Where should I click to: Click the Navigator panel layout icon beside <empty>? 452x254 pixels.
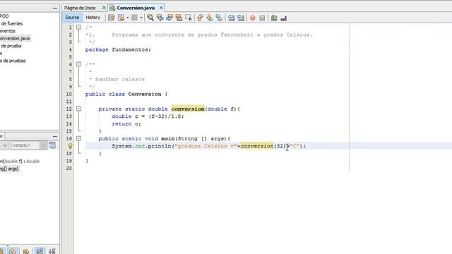coord(52,145)
